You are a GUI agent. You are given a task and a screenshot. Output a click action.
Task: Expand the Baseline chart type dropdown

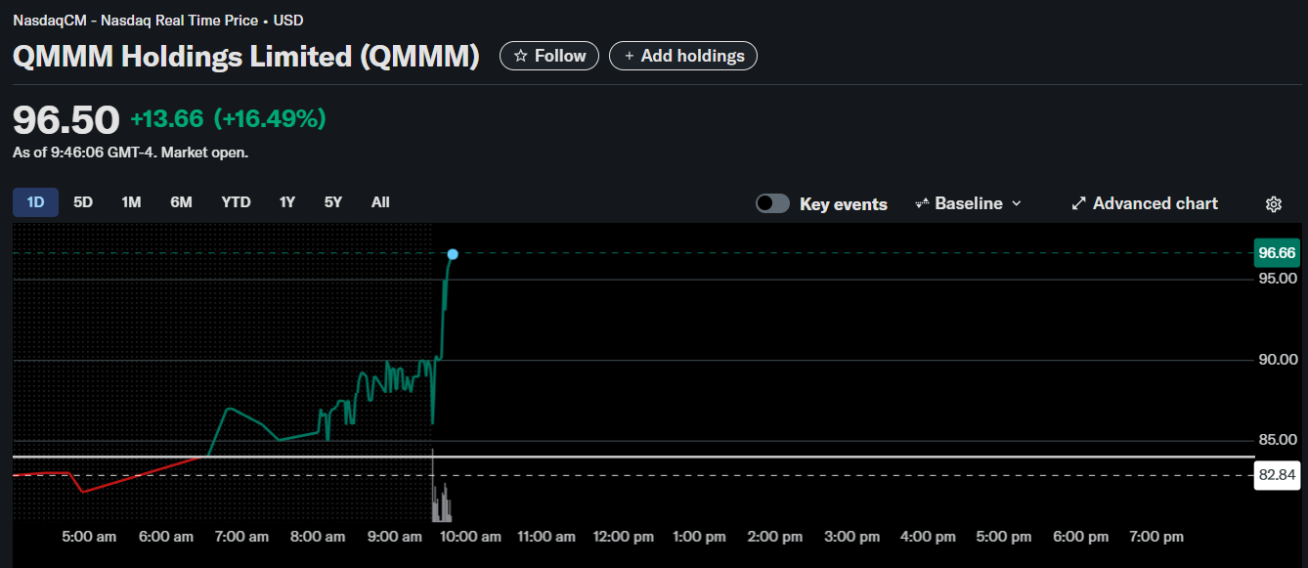click(x=968, y=203)
